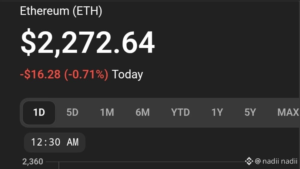This screenshot has height=169, width=300.
Task: Click the -$16.28 change amount
Action: [x=40, y=74]
